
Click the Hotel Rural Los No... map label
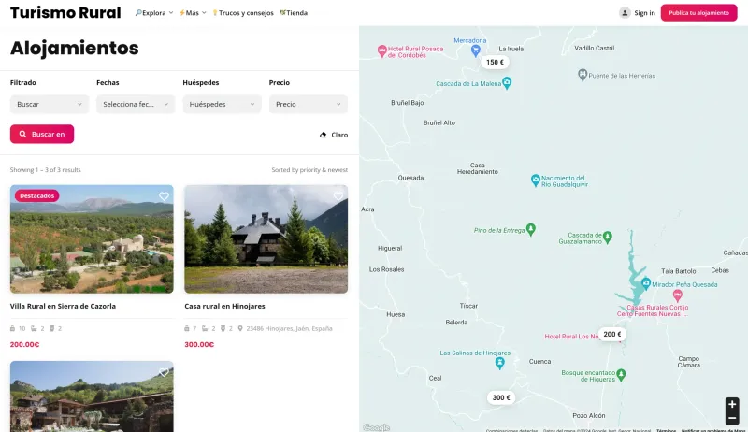point(571,337)
